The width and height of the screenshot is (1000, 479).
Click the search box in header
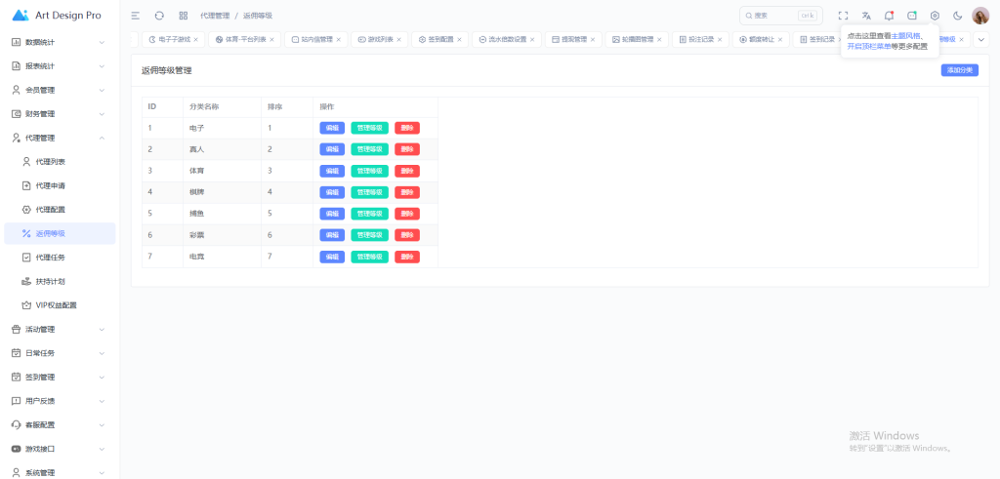pyautogui.click(x=780, y=16)
